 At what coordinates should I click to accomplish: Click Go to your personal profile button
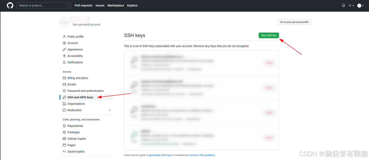(x=294, y=22)
